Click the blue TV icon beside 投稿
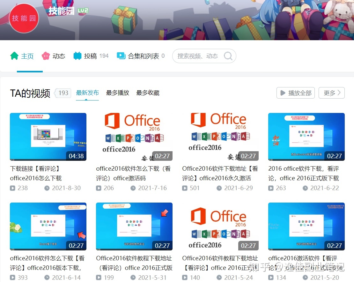This screenshot has height=282, width=354. pyautogui.click(x=77, y=56)
